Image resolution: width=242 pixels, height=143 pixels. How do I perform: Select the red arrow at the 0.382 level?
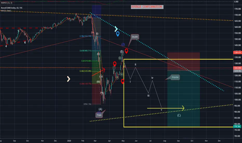[99, 72]
